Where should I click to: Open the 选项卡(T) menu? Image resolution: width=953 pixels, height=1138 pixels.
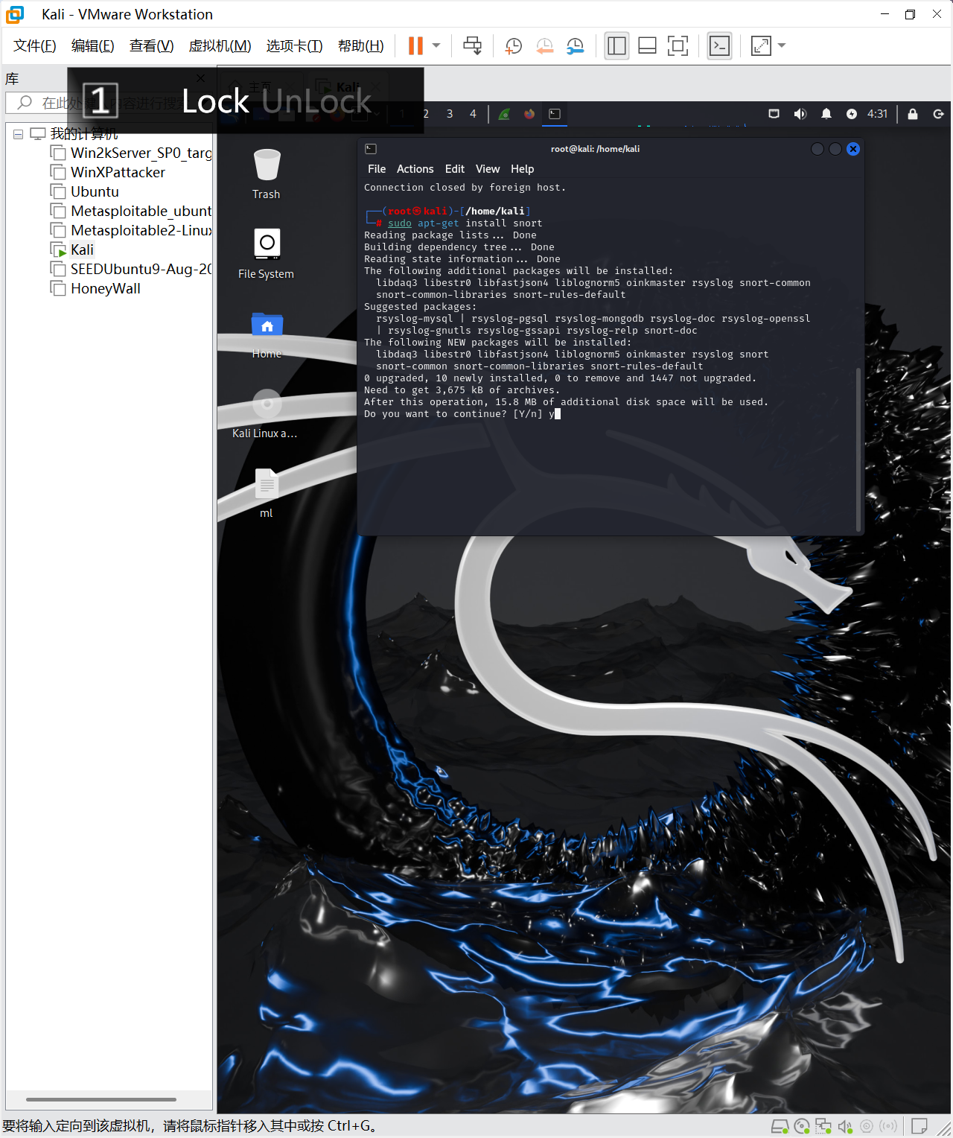point(295,46)
